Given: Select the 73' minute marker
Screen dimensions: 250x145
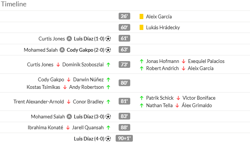Looking at the screenshot, I should pos(124,64).
